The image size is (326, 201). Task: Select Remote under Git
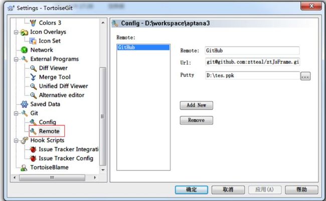coord(49,131)
